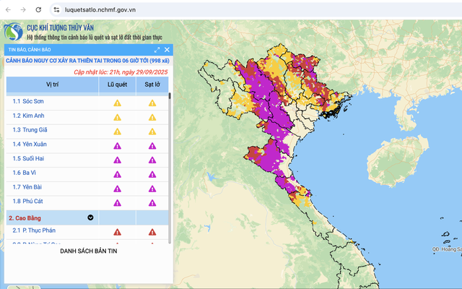Screen dimensions: 462x289
Task: Click the Cập nhật lúc 21h timestamp
Action: (x=121, y=72)
